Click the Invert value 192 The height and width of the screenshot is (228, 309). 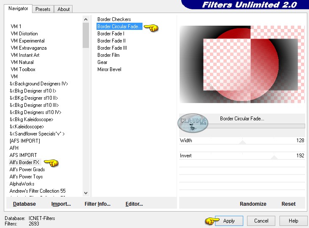point(300,156)
